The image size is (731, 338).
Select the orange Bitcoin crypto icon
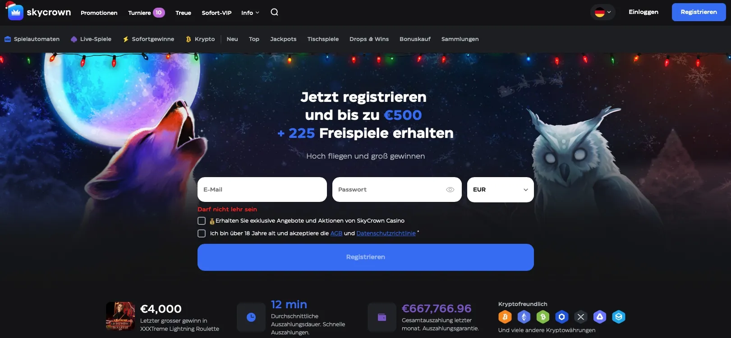(x=505, y=317)
